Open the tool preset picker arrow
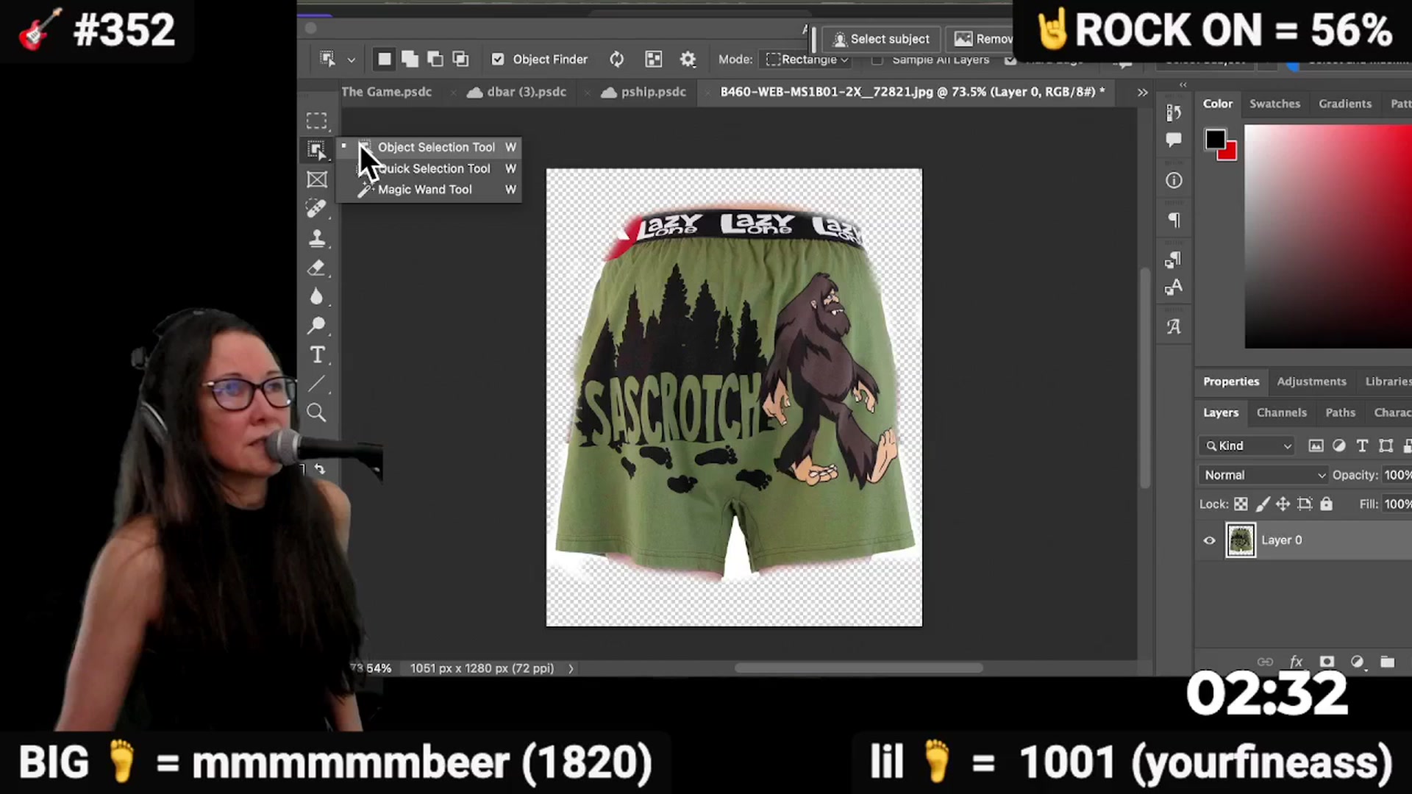The image size is (1412, 794). coord(352,60)
